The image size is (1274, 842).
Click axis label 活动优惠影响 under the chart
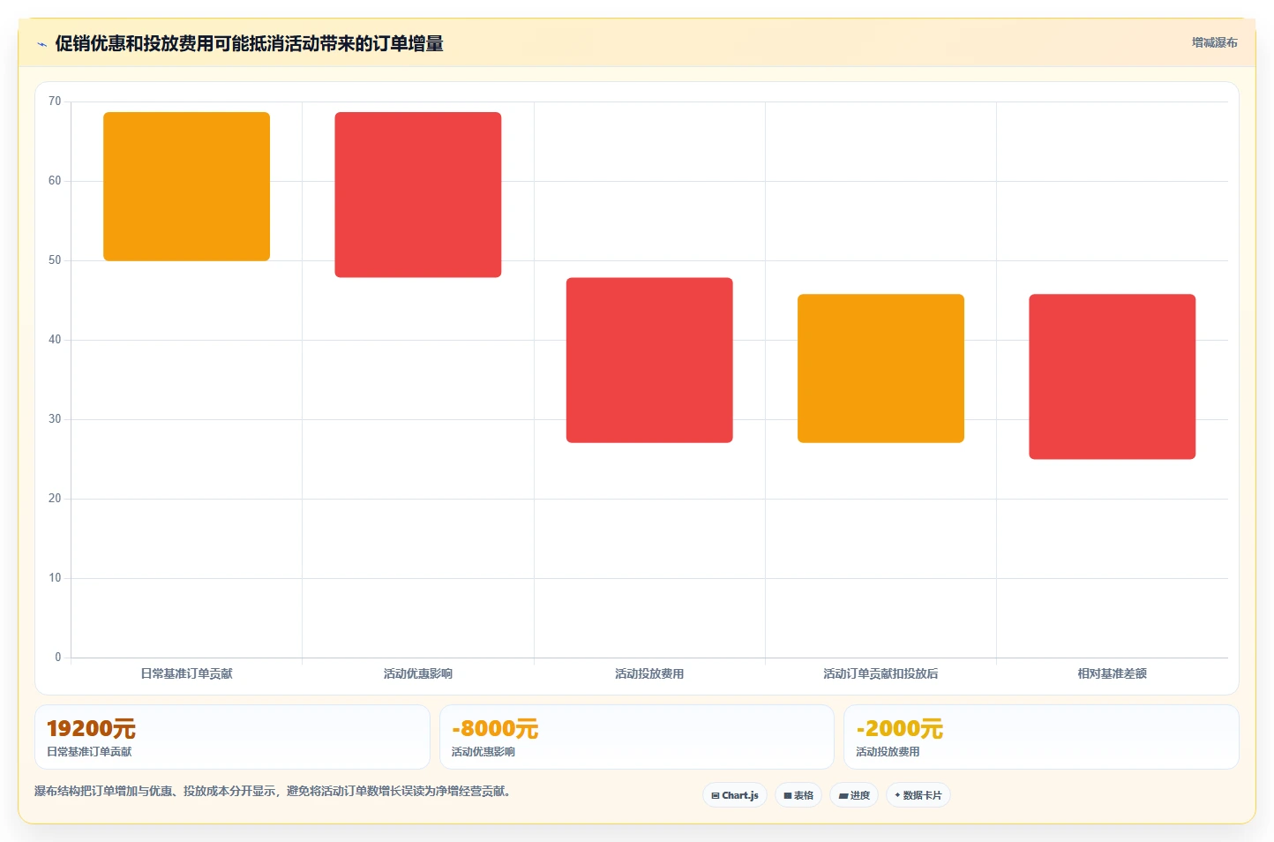tap(418, 673)
